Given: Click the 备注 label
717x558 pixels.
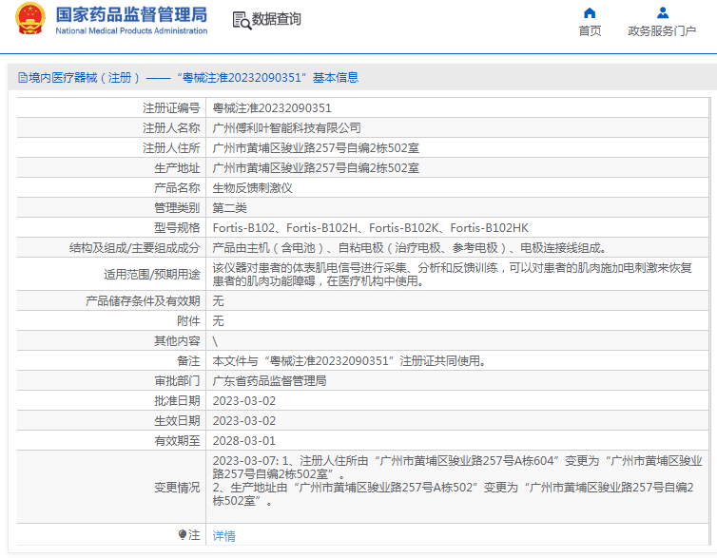Looking at the screenshot, I should pyautogui.click(x=188, y=361).
